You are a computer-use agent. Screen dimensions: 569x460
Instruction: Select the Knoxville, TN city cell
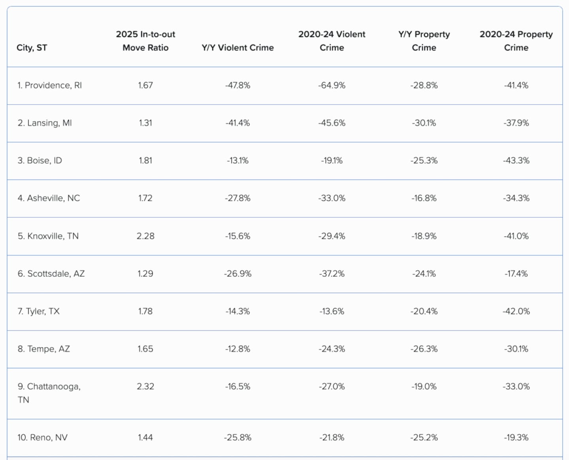point(48,236)
